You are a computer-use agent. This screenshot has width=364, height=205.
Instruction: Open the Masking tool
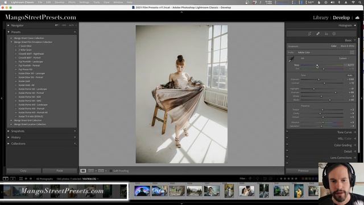(334, 34)
